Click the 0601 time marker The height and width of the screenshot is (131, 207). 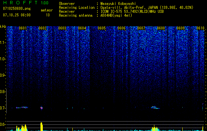[x=23, y=28]
